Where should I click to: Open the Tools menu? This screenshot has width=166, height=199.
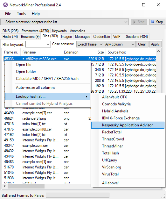pyautogui.click(x=21, y=14)
